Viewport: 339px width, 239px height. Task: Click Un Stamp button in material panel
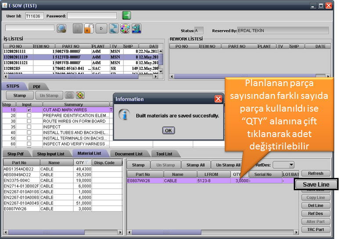click(x=166, y=165)
